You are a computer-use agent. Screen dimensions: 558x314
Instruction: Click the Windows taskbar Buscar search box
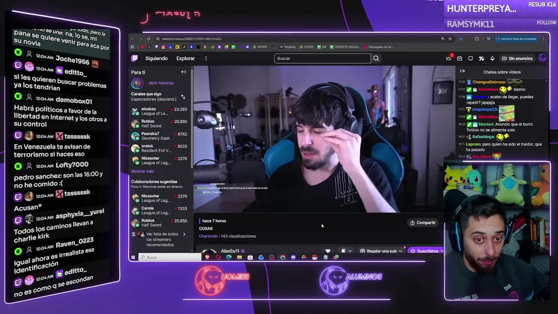170,257
